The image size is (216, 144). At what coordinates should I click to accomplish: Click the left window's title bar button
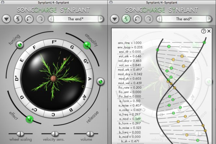3,2
